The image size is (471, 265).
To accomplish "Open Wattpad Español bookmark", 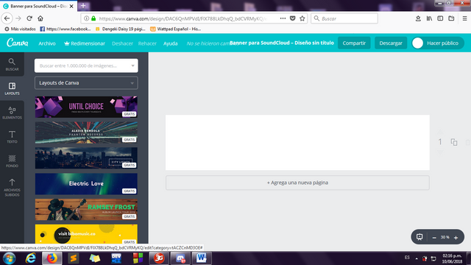I will [x=175, y=29].
